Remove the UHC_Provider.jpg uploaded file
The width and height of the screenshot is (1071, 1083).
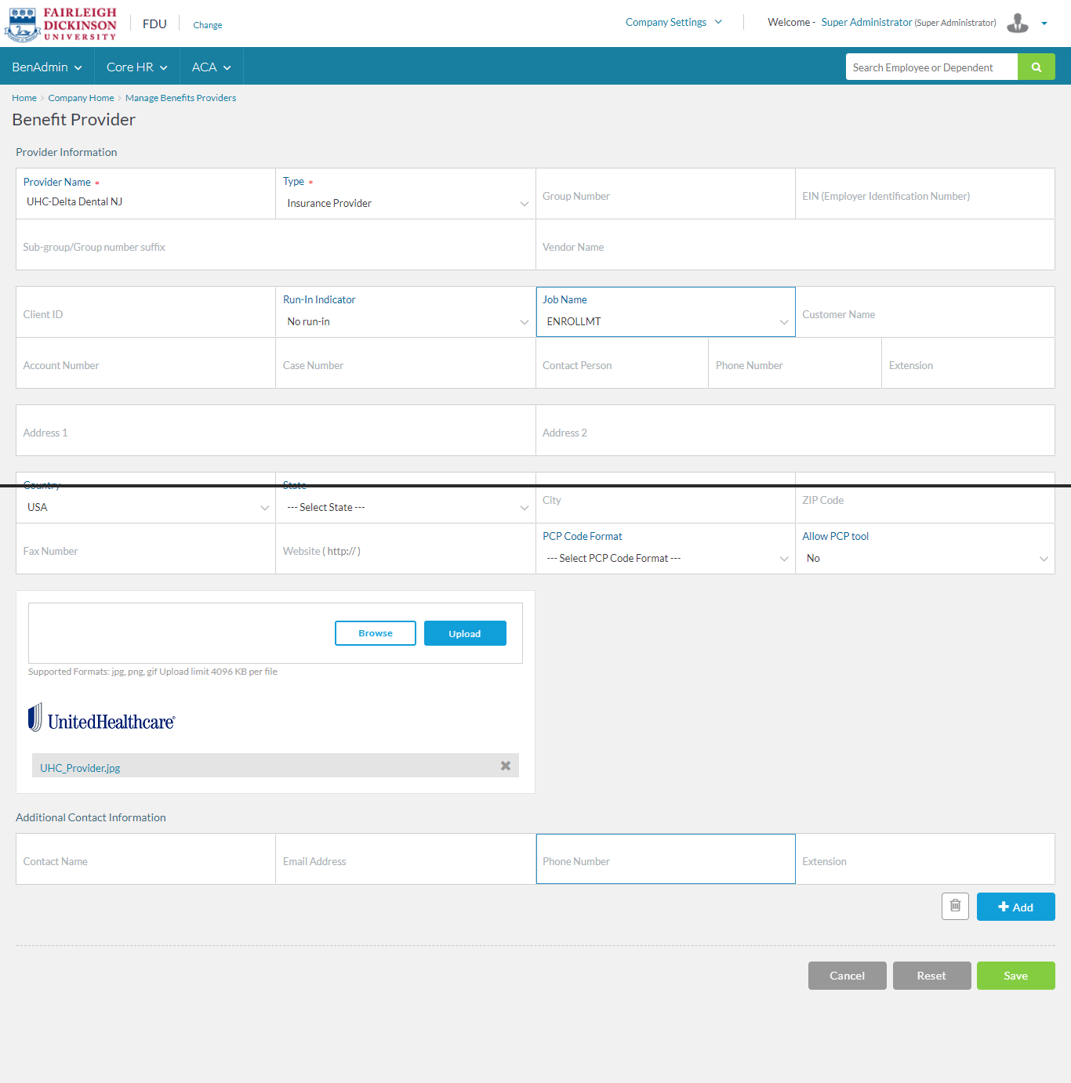pyautogui.click(x=506, y=766)
